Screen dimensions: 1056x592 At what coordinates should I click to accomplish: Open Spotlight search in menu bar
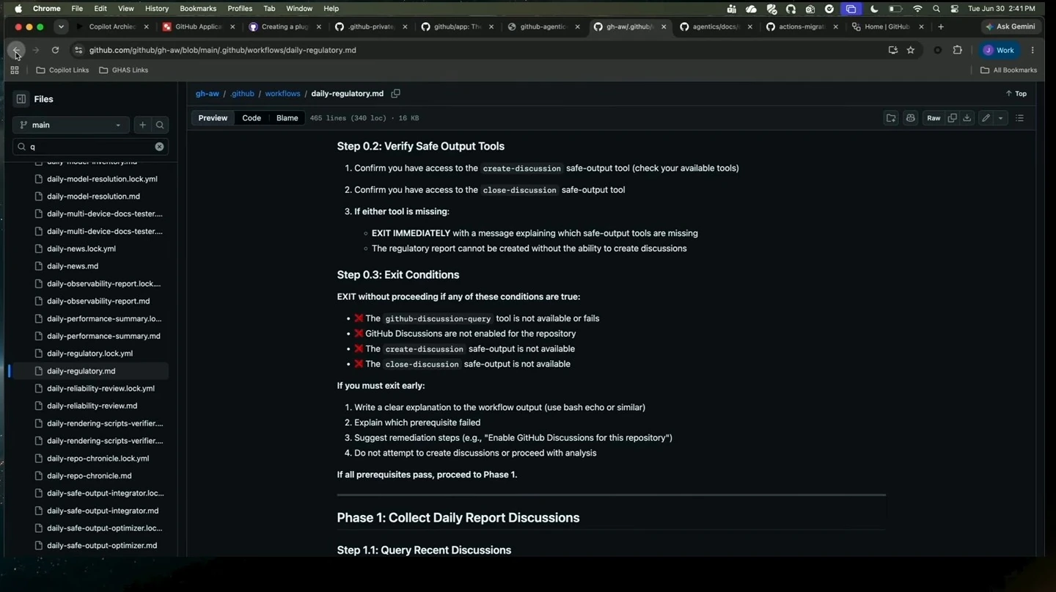[936, 9]
